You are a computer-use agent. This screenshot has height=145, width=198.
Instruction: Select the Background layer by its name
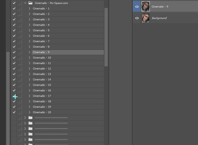tap(159, 18)
